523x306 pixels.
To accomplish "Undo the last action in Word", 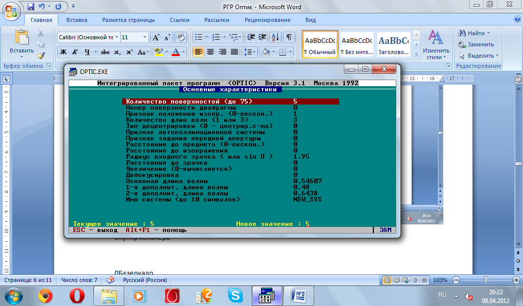I will click(x=42, y=6).
